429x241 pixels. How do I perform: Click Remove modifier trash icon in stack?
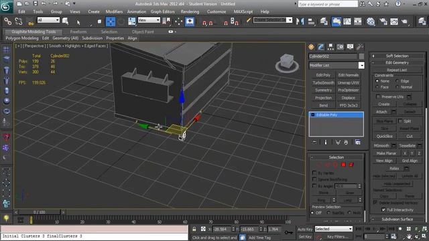[x=346, y=143]
